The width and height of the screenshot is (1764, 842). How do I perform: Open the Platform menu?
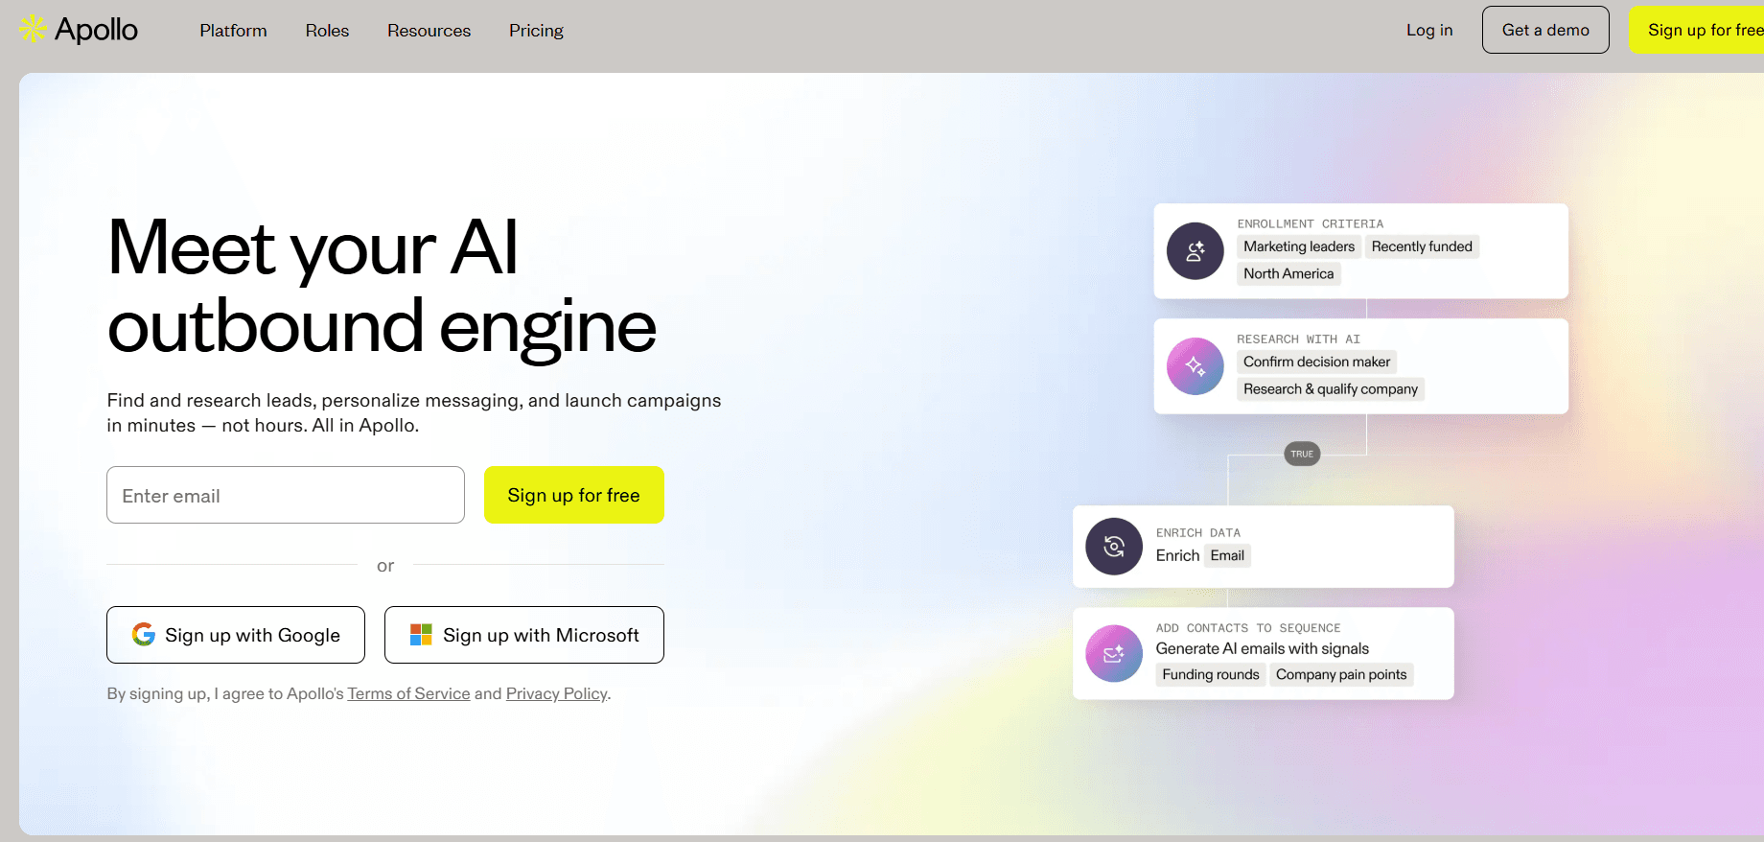(233, 31)
